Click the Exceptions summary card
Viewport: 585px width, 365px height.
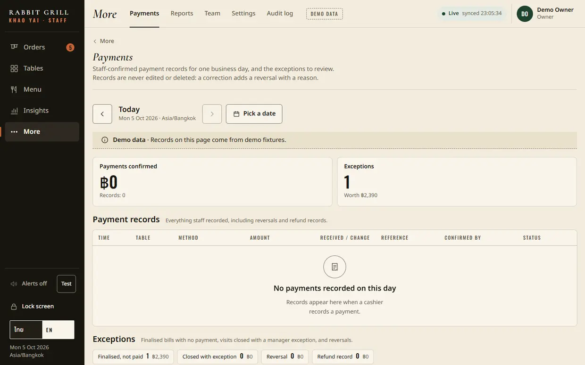457,182
